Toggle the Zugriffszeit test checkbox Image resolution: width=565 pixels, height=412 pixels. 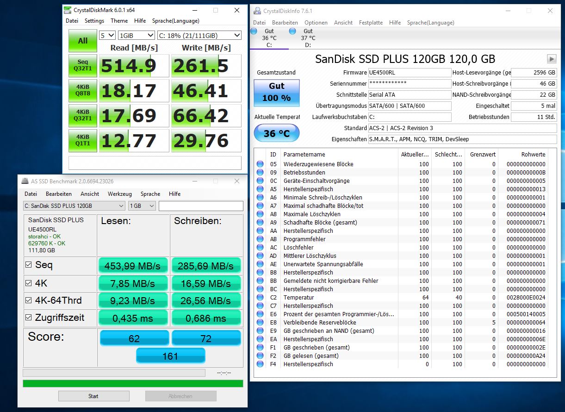pos(29,318)
